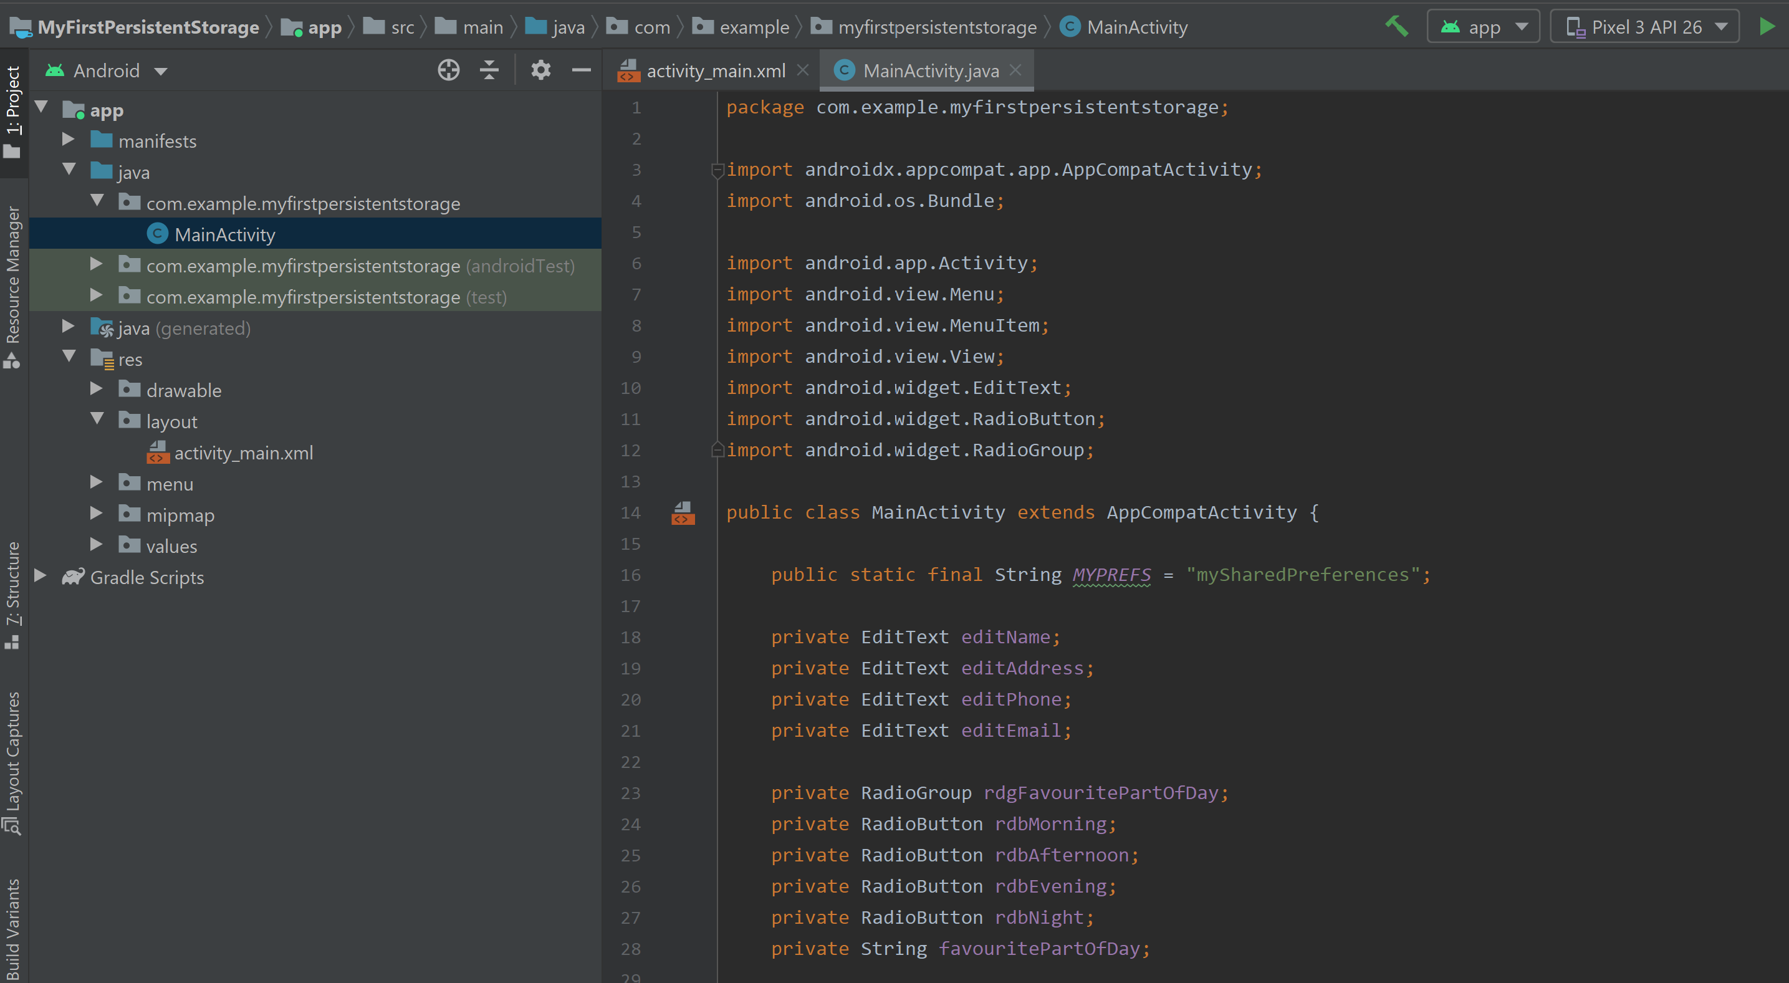Select MainActivity in the project tree

tap(315, 233)
